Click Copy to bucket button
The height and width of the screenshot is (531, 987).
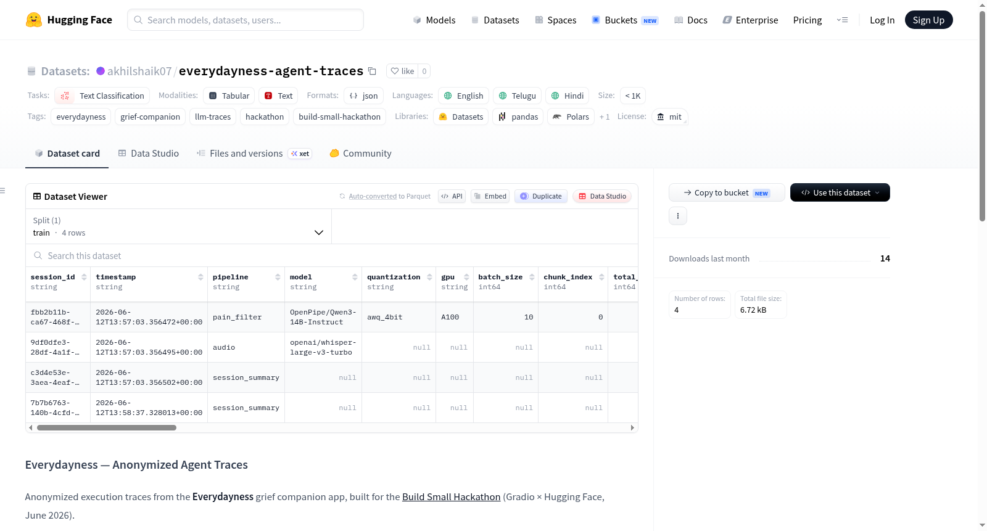click(727, 192)
